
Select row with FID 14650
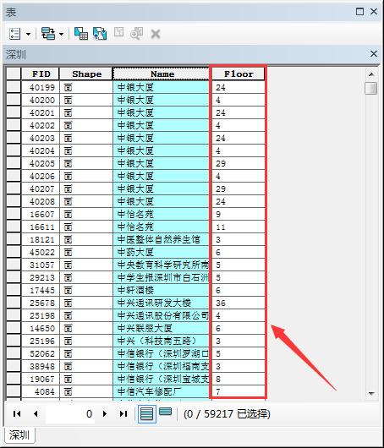14,328
